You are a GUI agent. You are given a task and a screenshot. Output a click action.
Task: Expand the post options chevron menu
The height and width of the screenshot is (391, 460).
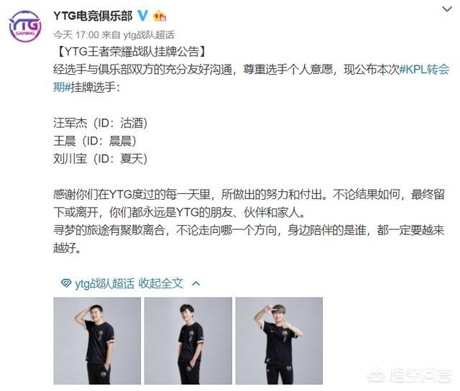point(447,9)
